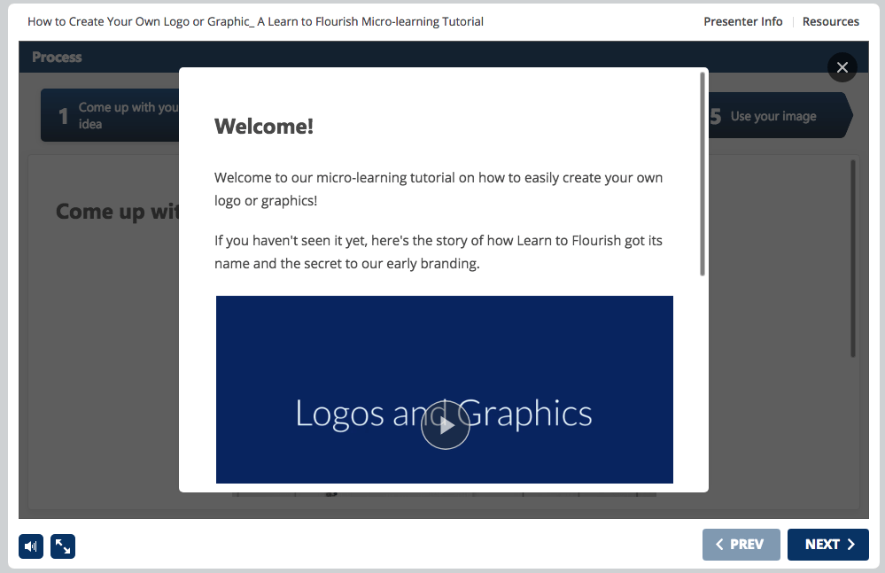The height and width of the screenshot is (573, 885).
Task: Open the Presenter Info link
Action: pos(742,21)
